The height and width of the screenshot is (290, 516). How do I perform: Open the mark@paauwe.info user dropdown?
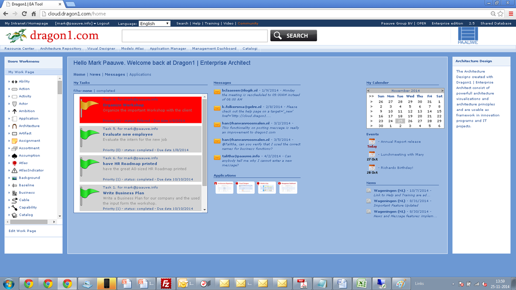76,24
